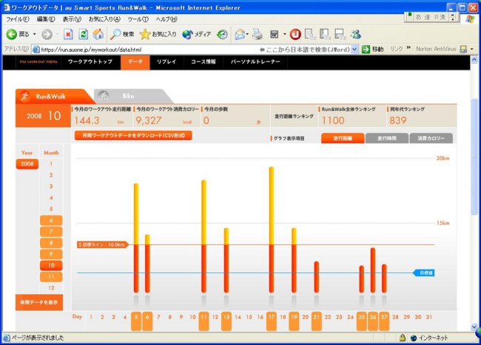Go to コース情報 navigation tab
Viewport: 481px width, 345px height.
(x=203, y=61)
